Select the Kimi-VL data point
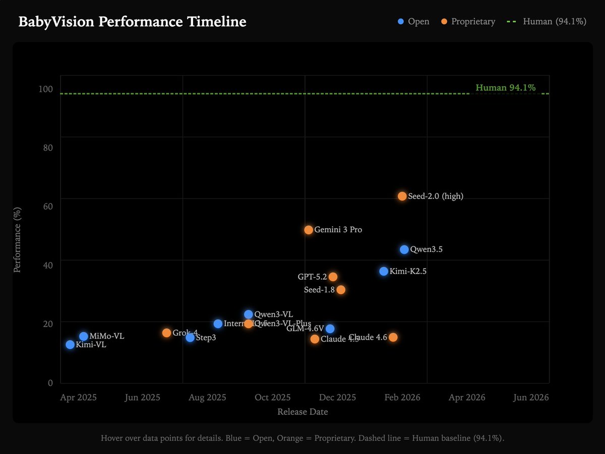The image size is (605, 454). tap(70, 345)
